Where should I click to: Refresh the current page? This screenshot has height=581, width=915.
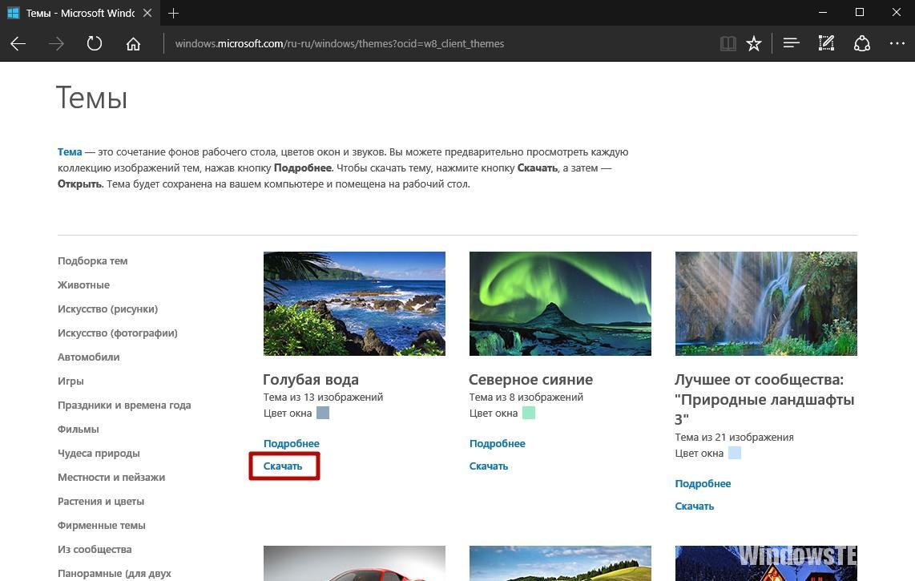[x=94, y=44]
